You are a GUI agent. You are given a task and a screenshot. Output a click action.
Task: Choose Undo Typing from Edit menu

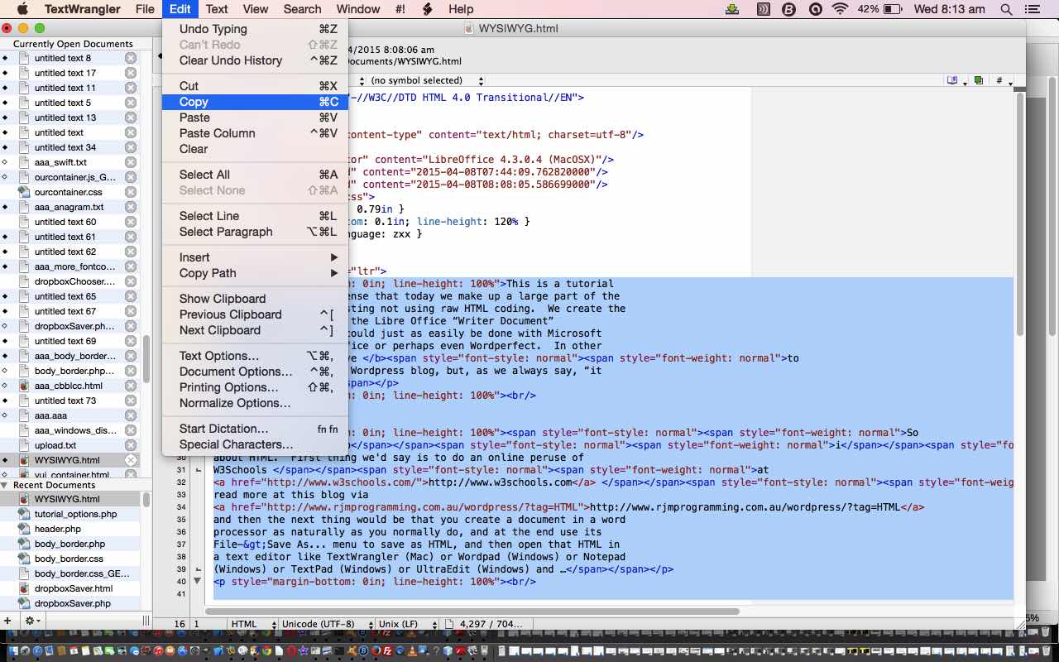pos(255,29)
